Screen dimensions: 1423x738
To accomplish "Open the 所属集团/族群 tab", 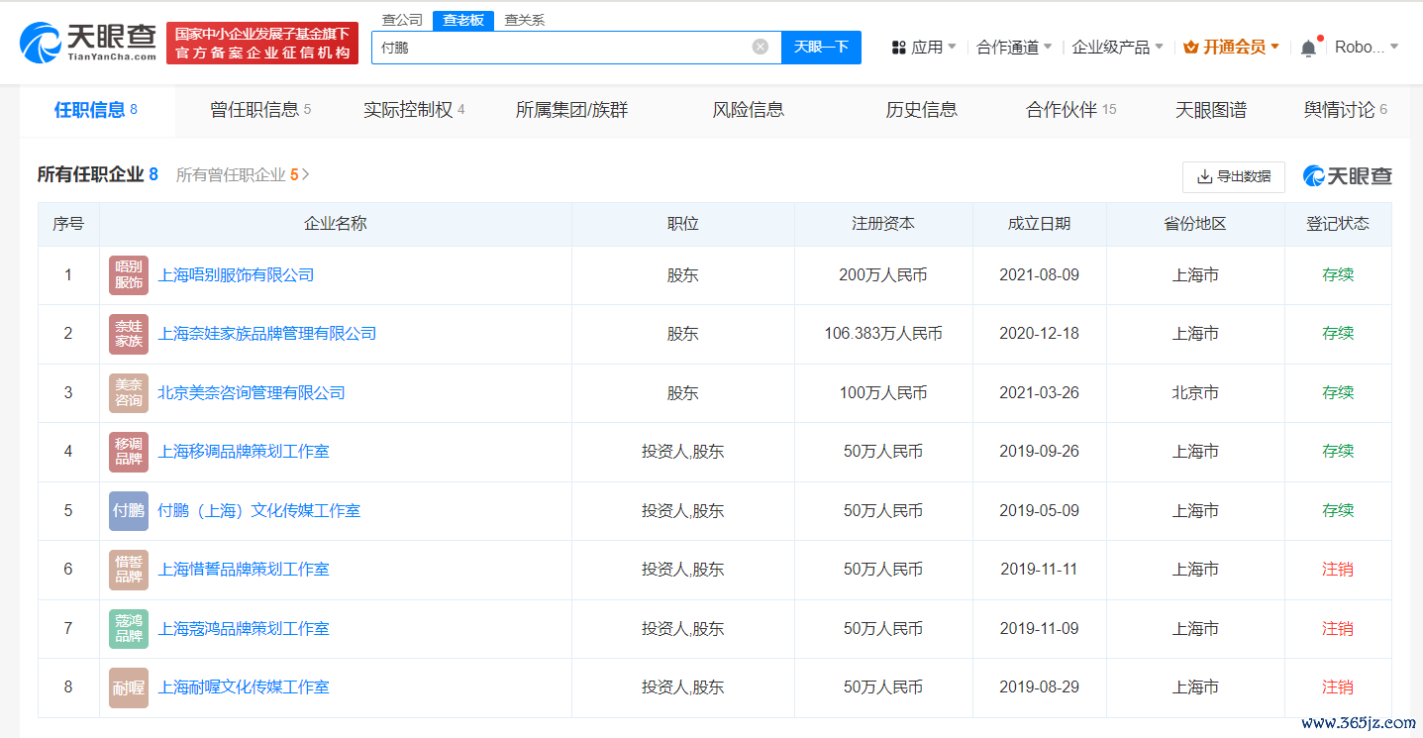I will coord(571,110).
